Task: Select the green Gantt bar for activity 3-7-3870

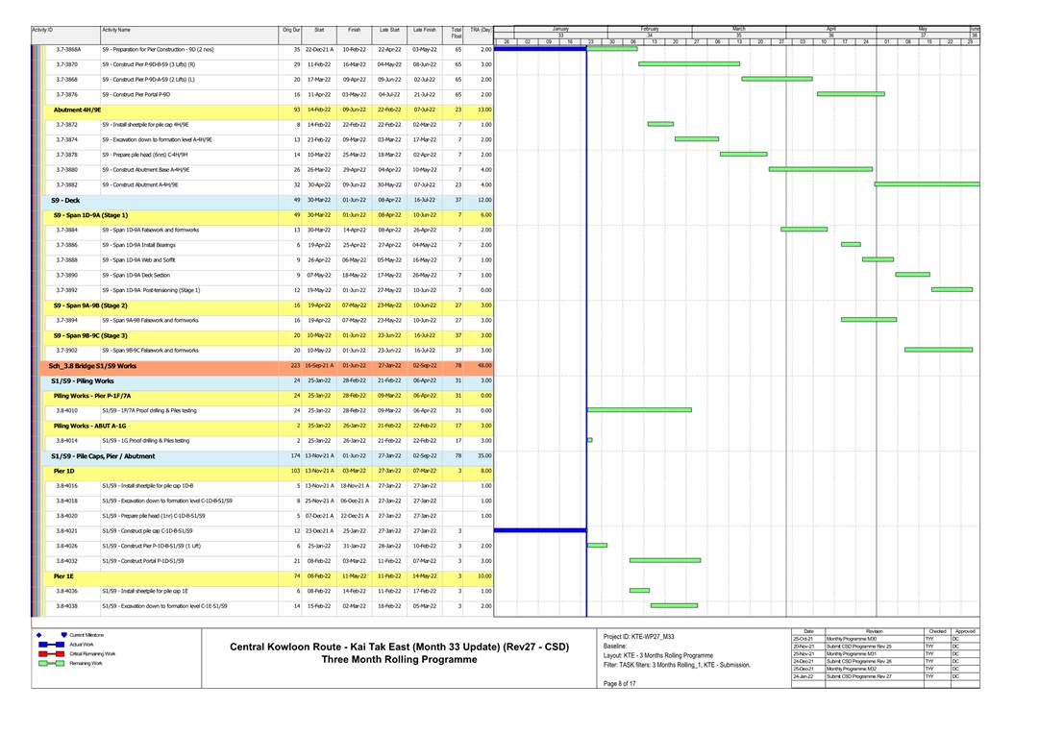Action: (x=688, y=63)
